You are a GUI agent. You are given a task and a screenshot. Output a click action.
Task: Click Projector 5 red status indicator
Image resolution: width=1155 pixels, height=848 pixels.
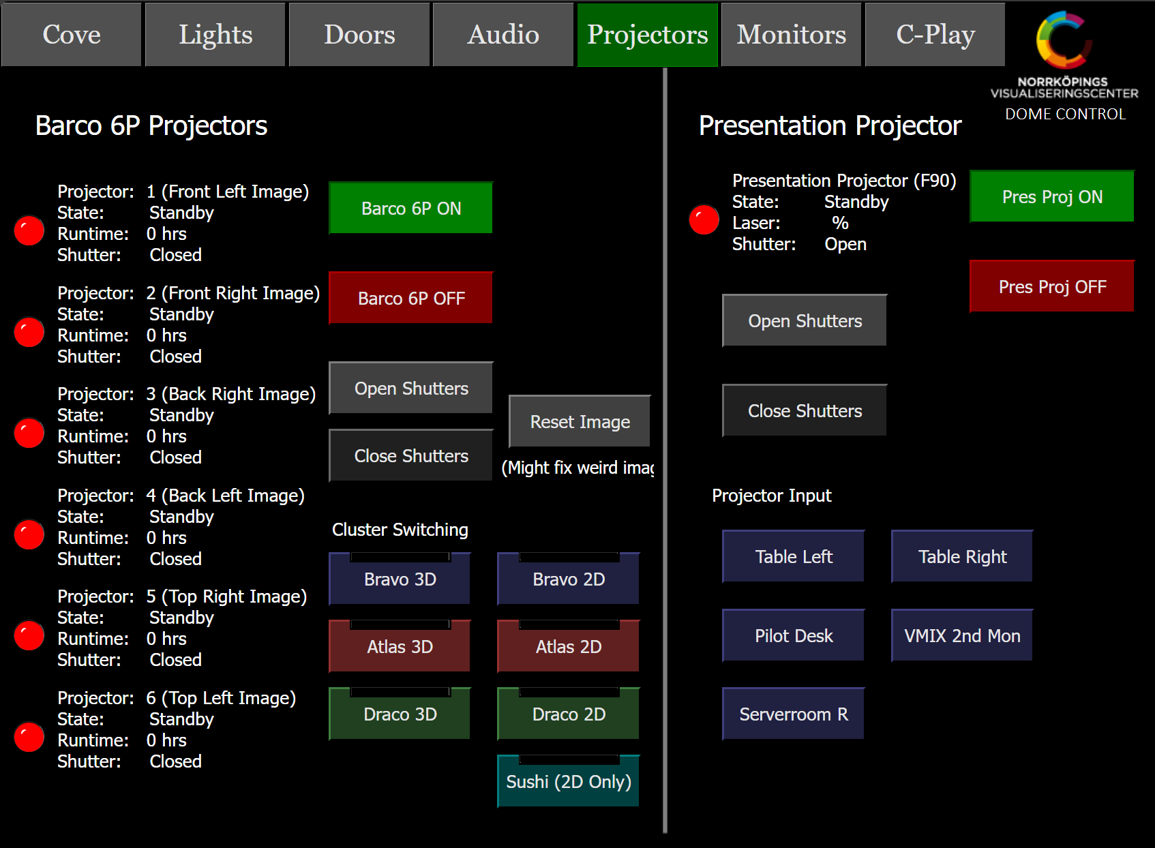[29, 635]
